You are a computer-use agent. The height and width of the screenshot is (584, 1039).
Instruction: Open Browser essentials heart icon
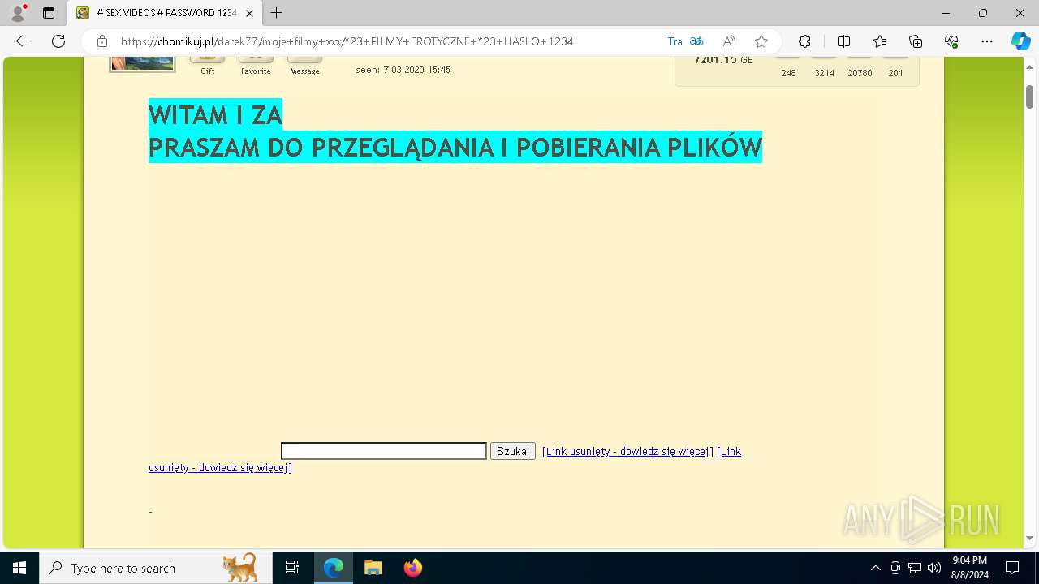click(x=951, y=41)
